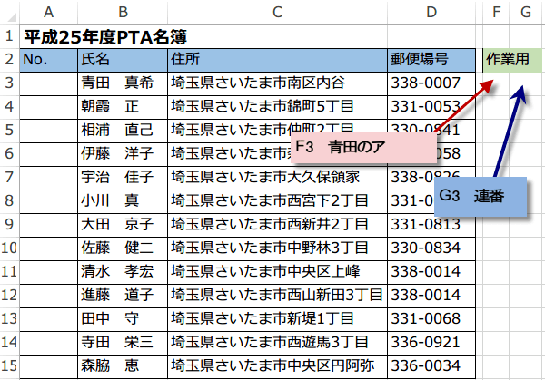Select name cell 進藤 道子

click(123, 296)
